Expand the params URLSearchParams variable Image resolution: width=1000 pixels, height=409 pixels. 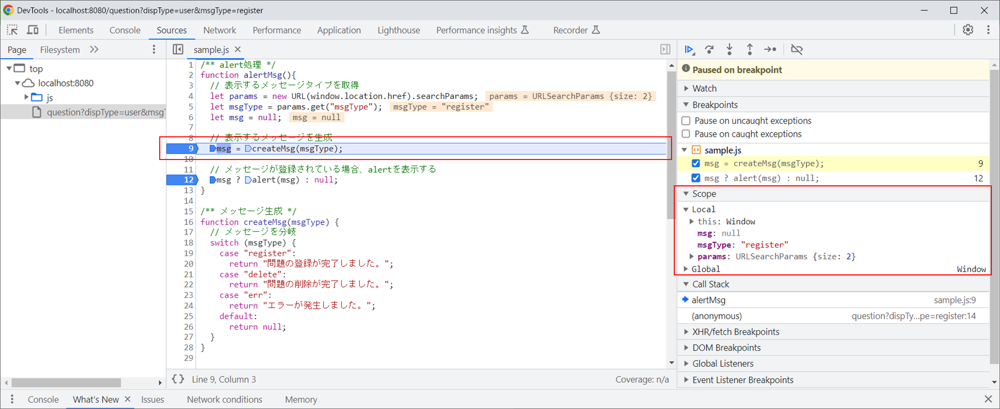click(x=692, y=256)
